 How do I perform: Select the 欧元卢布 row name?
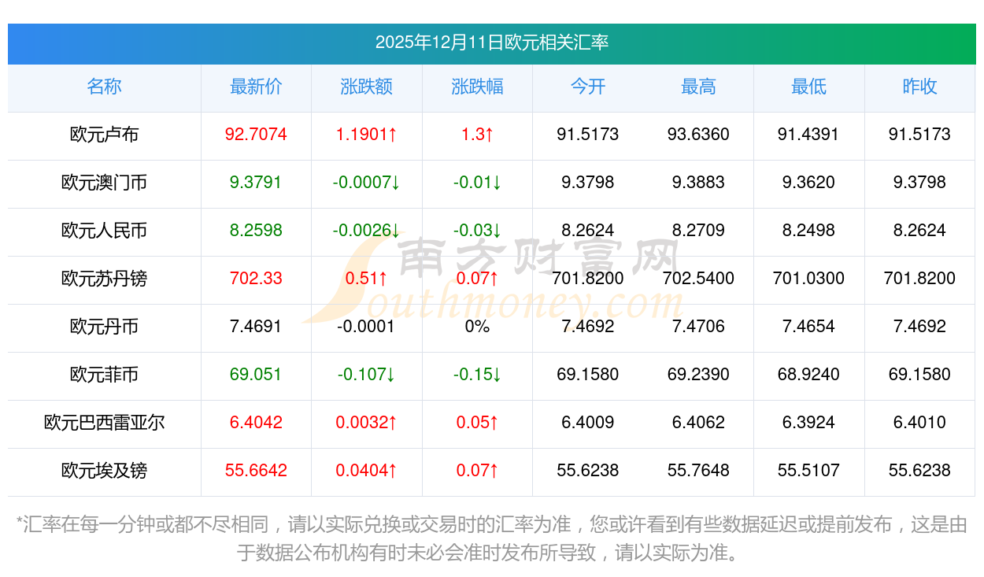[x=104, y=135]
